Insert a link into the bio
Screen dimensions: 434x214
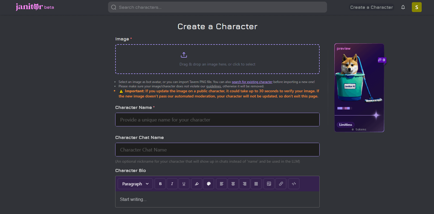tap(281, 184)
